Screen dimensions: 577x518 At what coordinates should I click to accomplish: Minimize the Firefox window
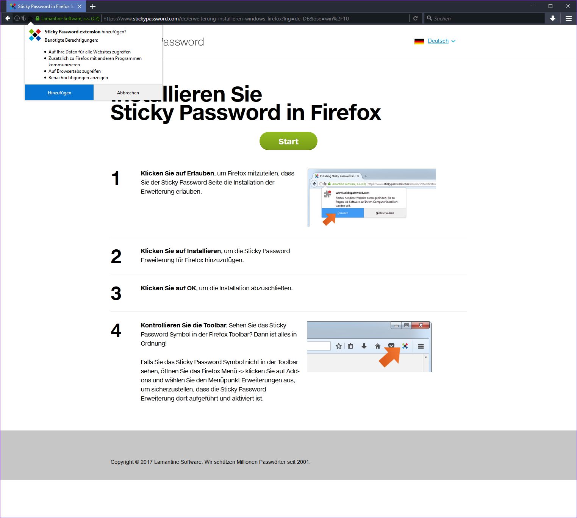533,6
